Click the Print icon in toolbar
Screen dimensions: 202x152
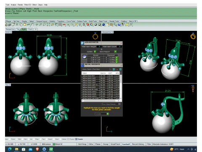pos(9,24)
